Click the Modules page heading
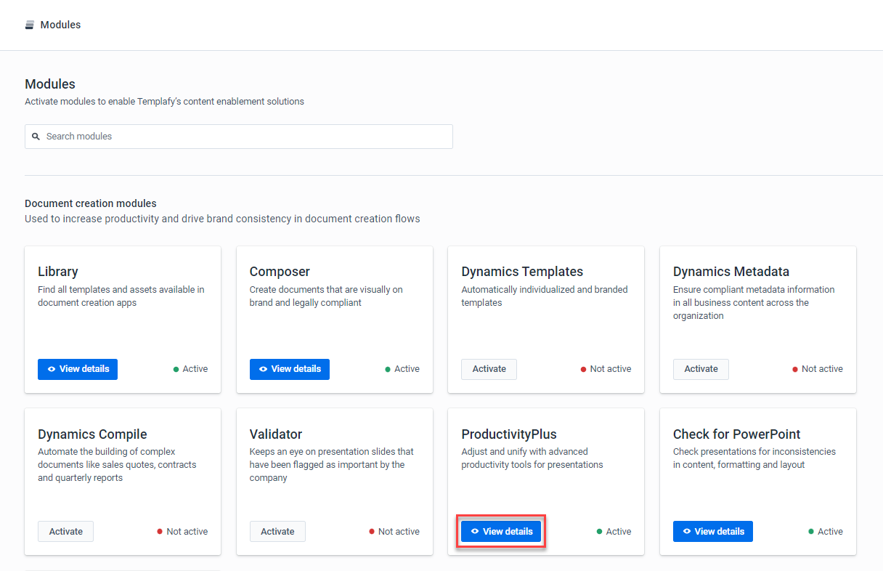Screen dimensions: 883x571 coord(50,84)
